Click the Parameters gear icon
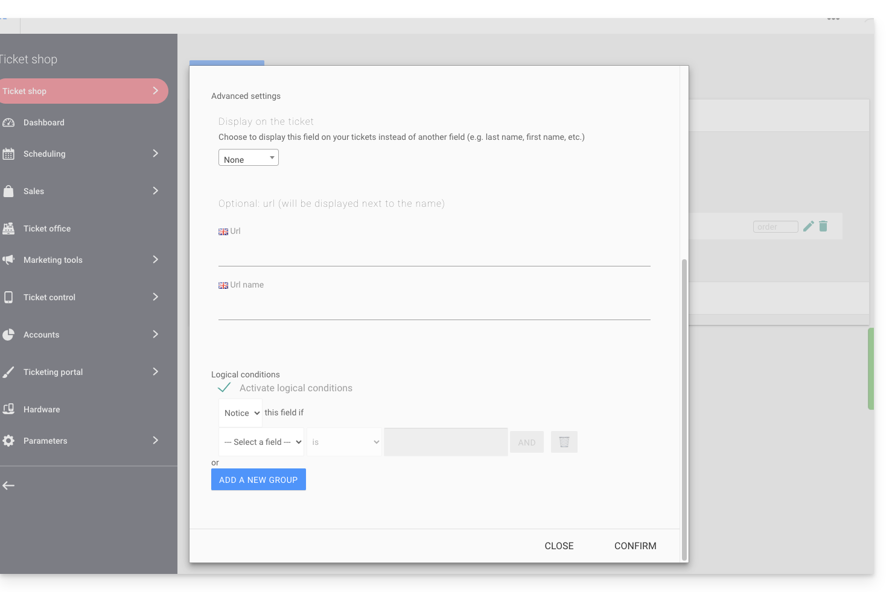Viewport: 892px width, 592px height. pos(8,441)
